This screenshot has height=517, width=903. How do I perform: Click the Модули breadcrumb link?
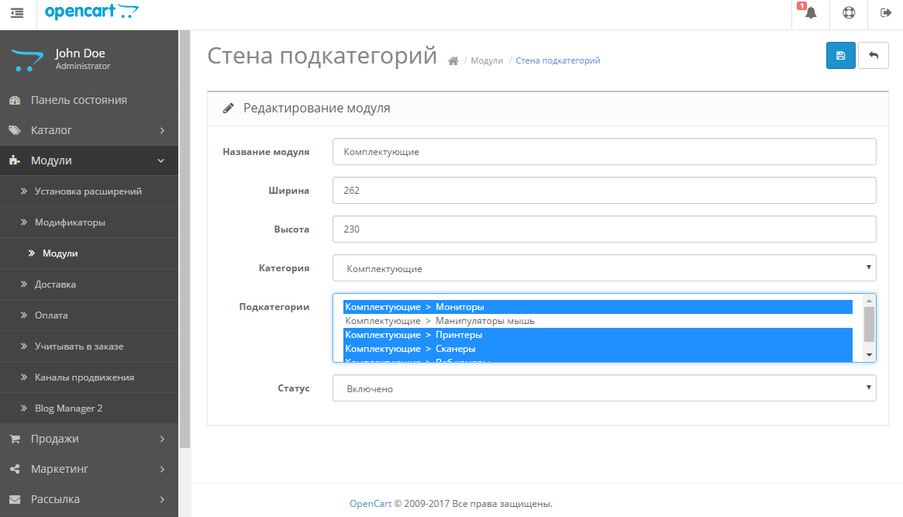tap(487, 60)
